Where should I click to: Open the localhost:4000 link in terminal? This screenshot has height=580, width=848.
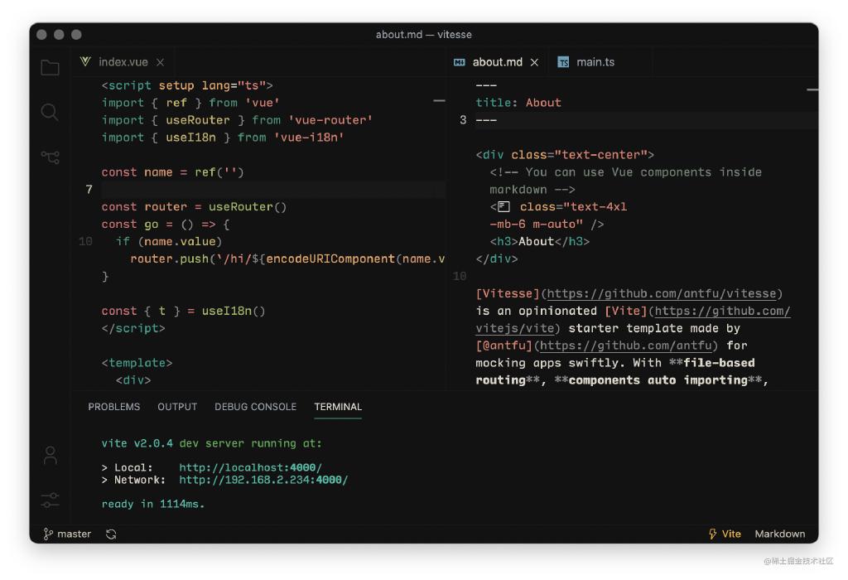tap(250, 468)
